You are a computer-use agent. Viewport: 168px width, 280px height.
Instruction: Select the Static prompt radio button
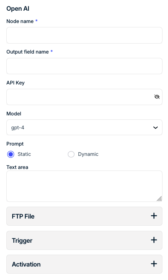pos(11,154)
